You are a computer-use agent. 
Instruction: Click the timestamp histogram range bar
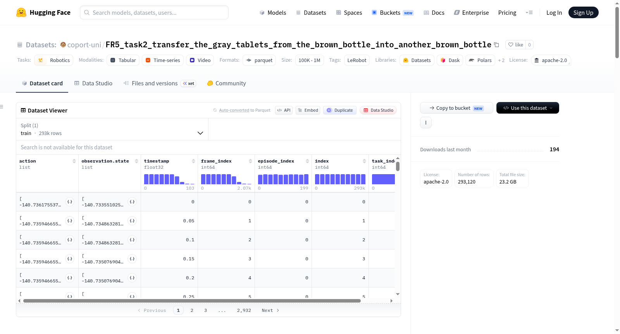click(169, 179)
